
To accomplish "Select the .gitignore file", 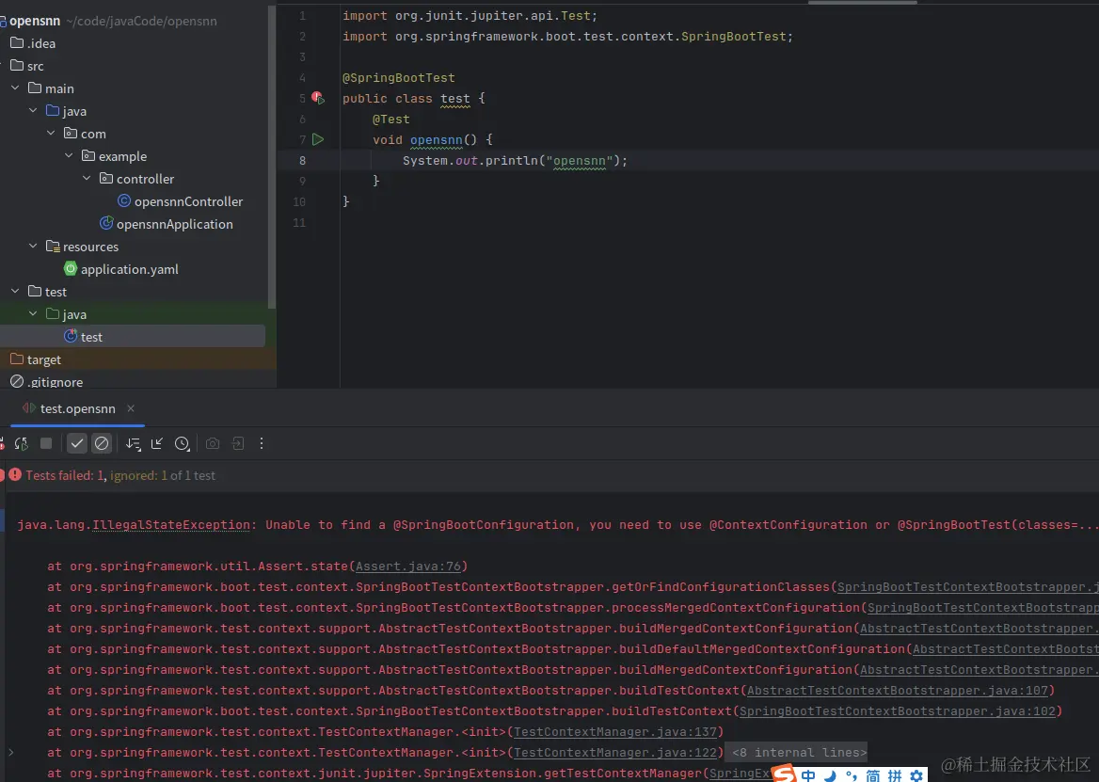I will pyautogui.click(x=55, y=382).
